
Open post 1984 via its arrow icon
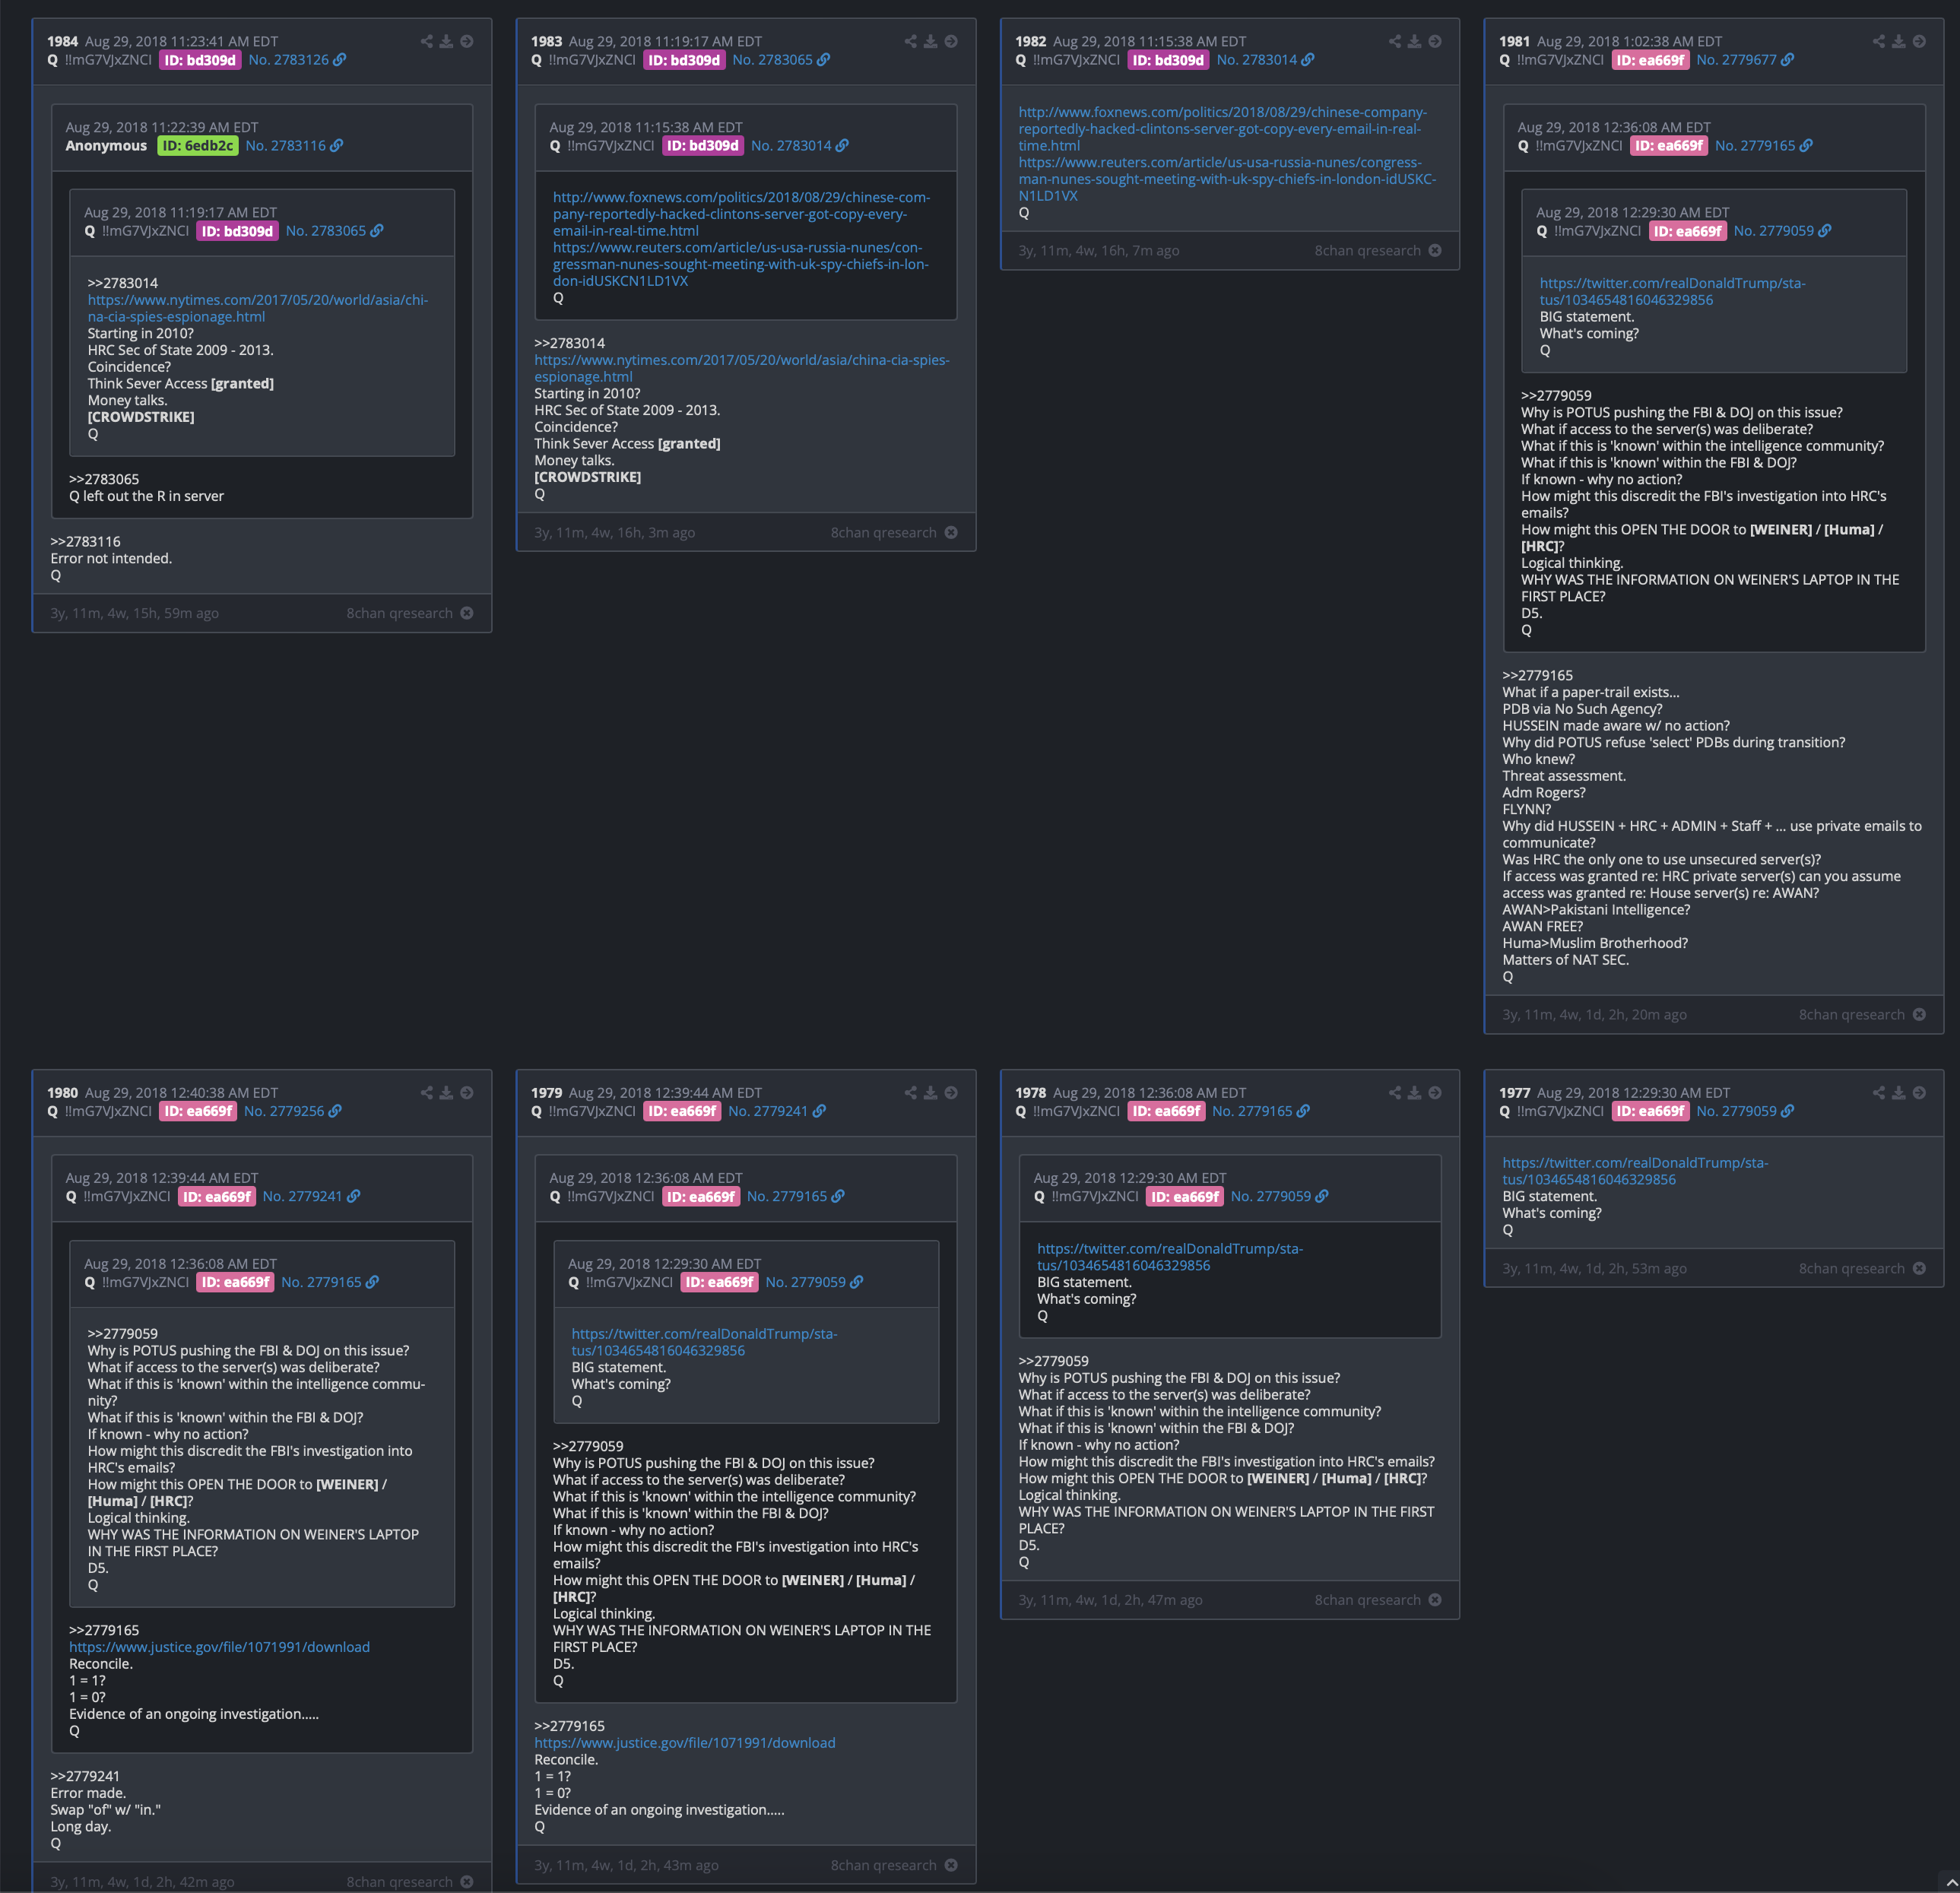point(467,41)
